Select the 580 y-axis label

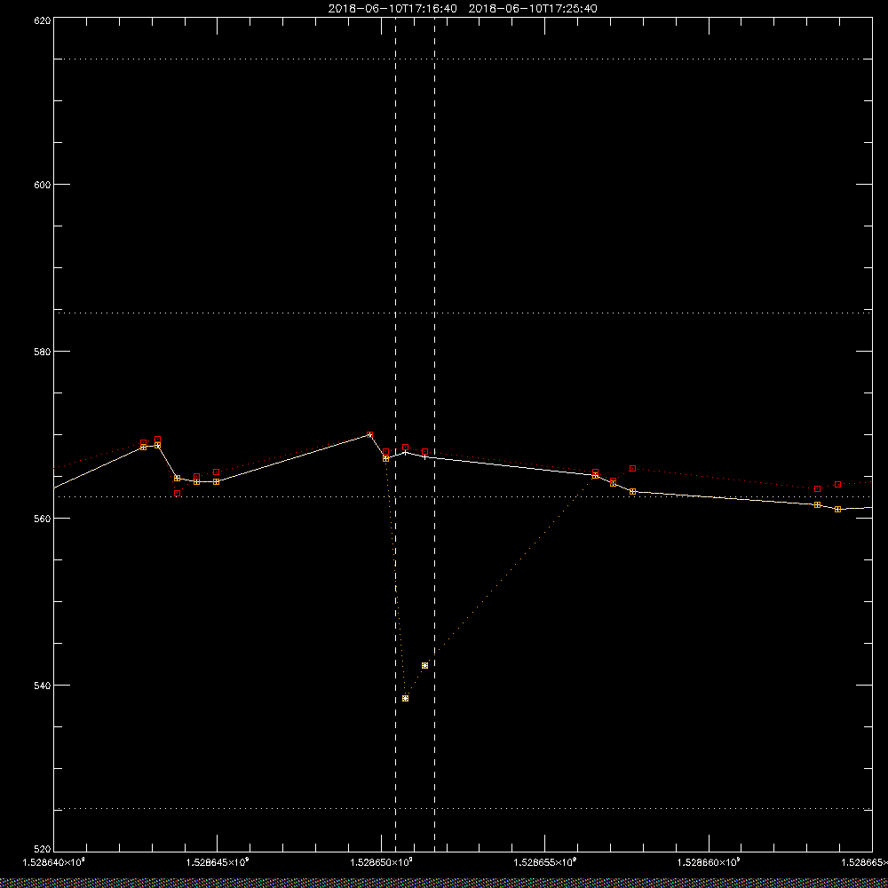pos(43,351)
